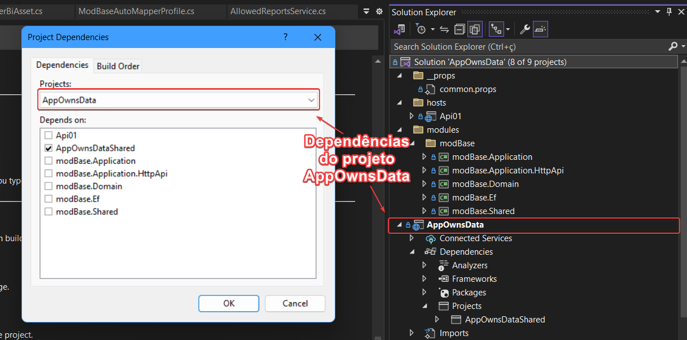Switch to the Build Order tab
Screen dimensions: 687x340
117,66
